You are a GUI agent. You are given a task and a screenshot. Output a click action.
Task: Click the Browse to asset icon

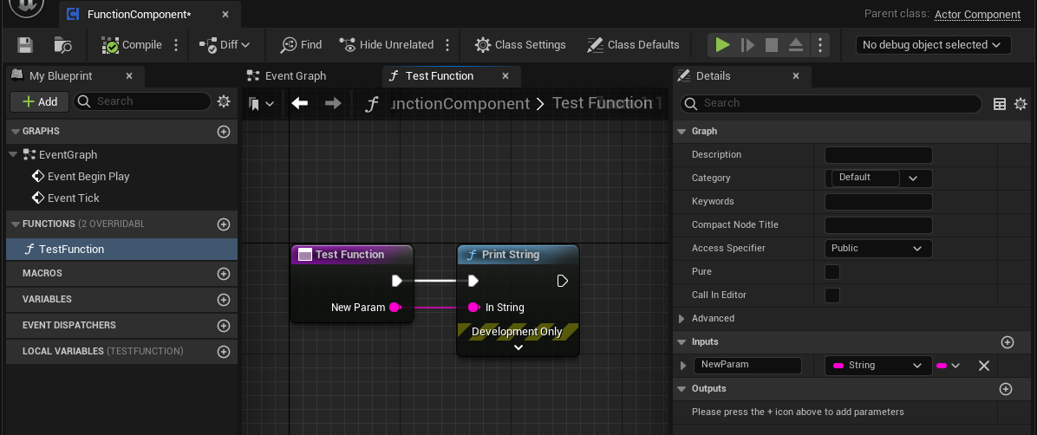[63, 45]
